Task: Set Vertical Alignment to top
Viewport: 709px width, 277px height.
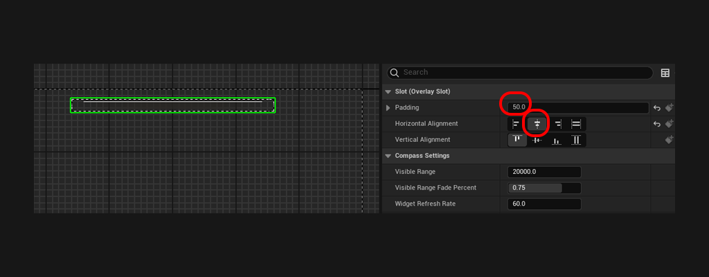Action: click(x=517, y=140)
